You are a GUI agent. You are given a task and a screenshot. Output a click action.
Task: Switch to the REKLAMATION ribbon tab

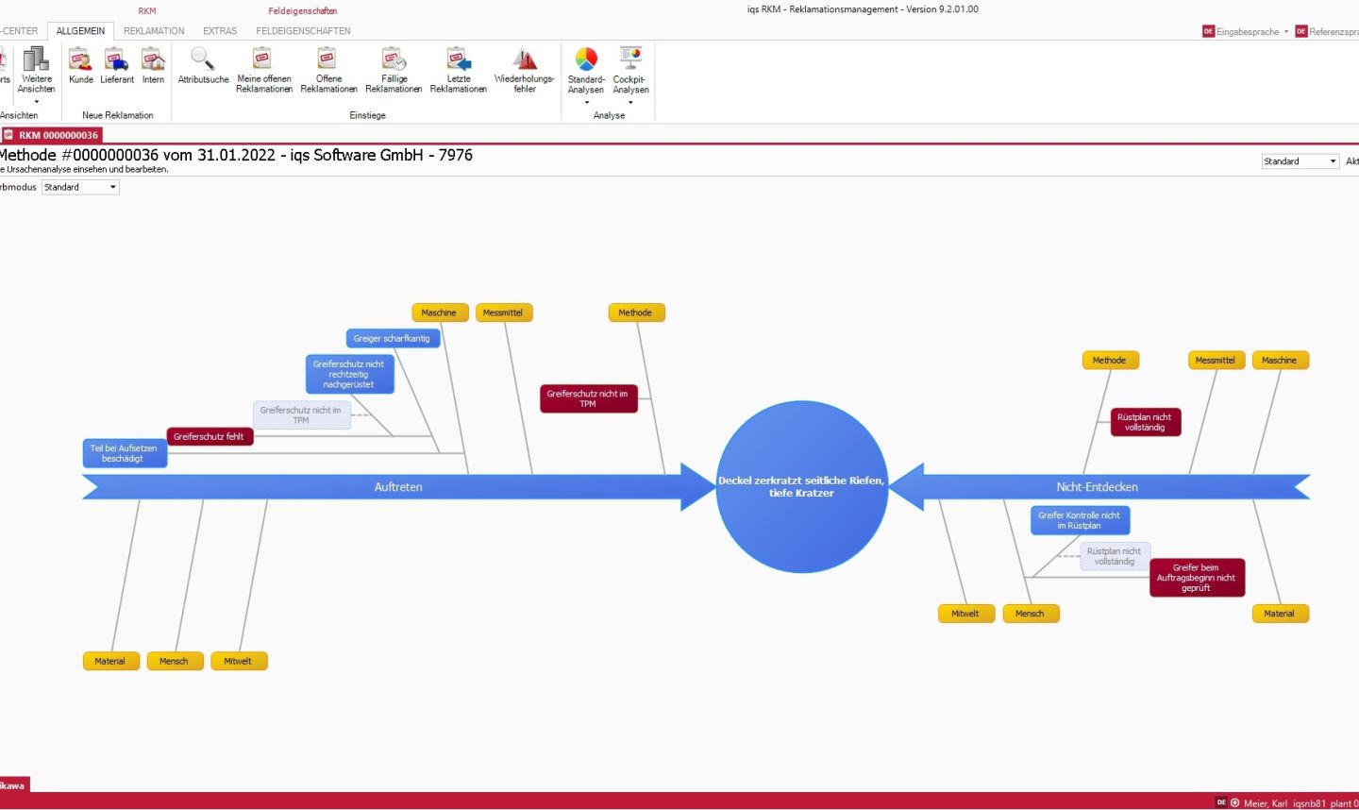(x=154, y=30)
